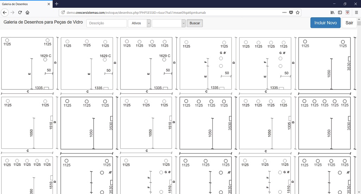This screenshot has width=361, height=194.
Task: Select the Galeria de Desenhos tab
Action: [26, 4]
